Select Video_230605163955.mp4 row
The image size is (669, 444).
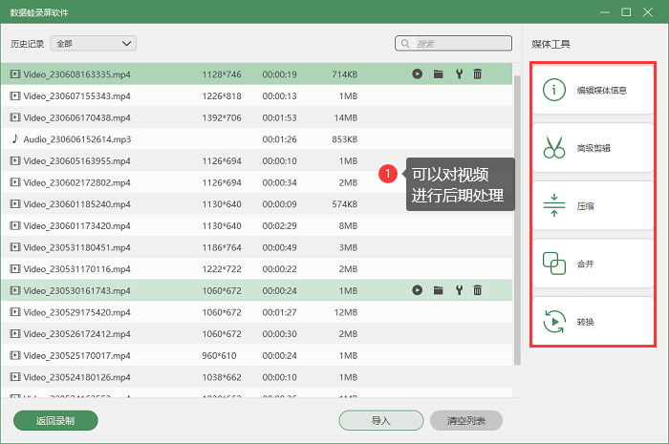coord(257,161)
